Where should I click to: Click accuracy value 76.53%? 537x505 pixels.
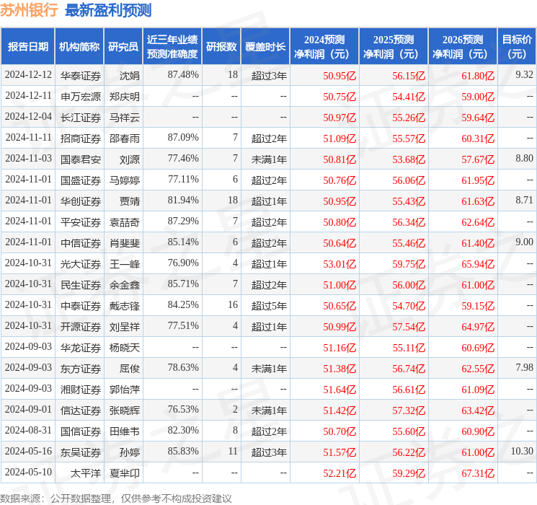(x=183, y=409)
